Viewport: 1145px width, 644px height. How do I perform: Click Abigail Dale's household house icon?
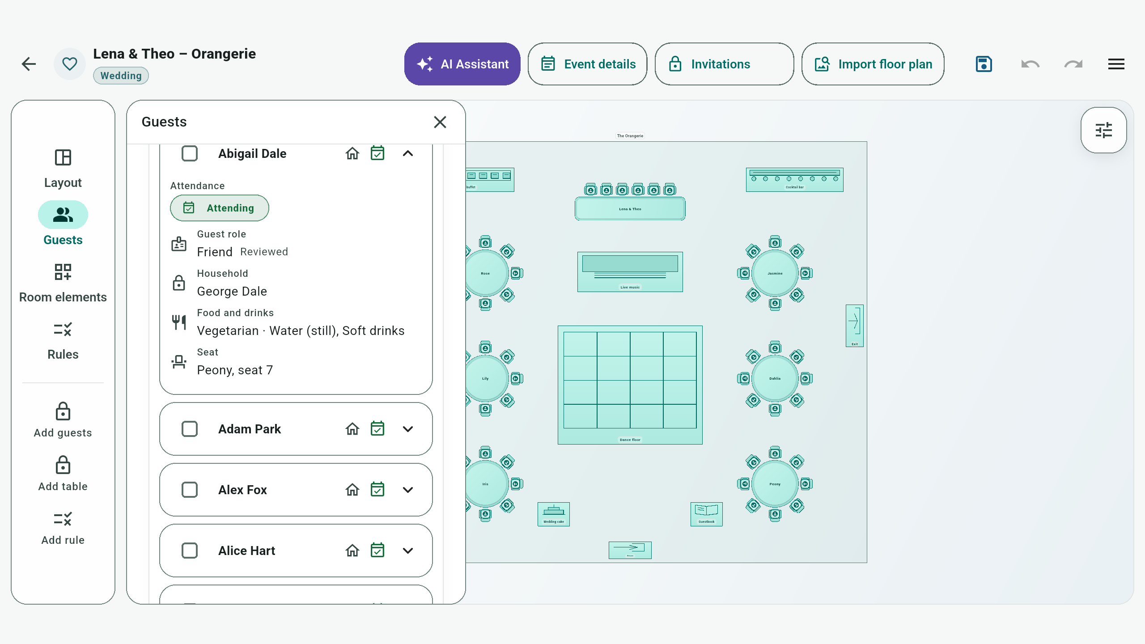pos(352,153)
